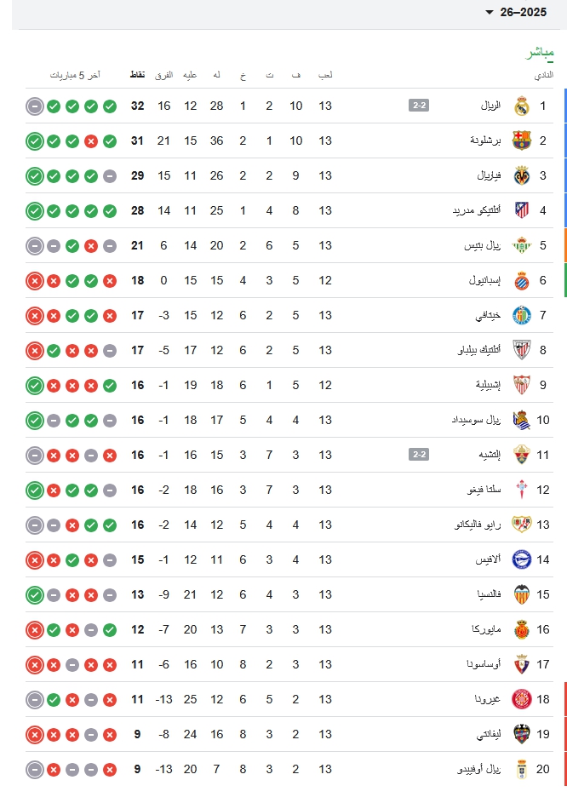The width and height of the screenshot is (567, 803).
Task: Click the dropdown arrow beside 2025–26
Action: point(489,12)
